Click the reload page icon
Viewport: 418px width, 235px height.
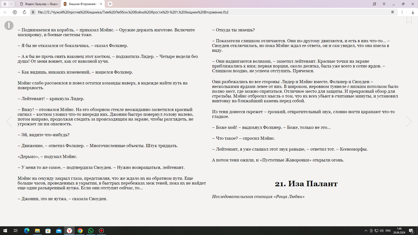point(24,12)
